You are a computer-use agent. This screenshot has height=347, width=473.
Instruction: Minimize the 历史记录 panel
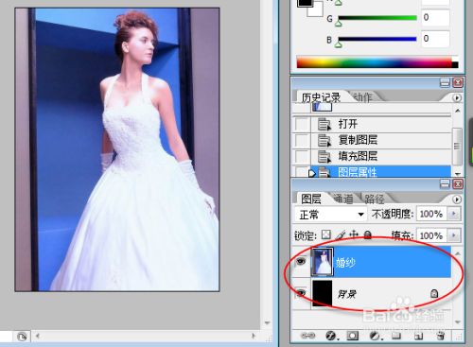point(445,83)
